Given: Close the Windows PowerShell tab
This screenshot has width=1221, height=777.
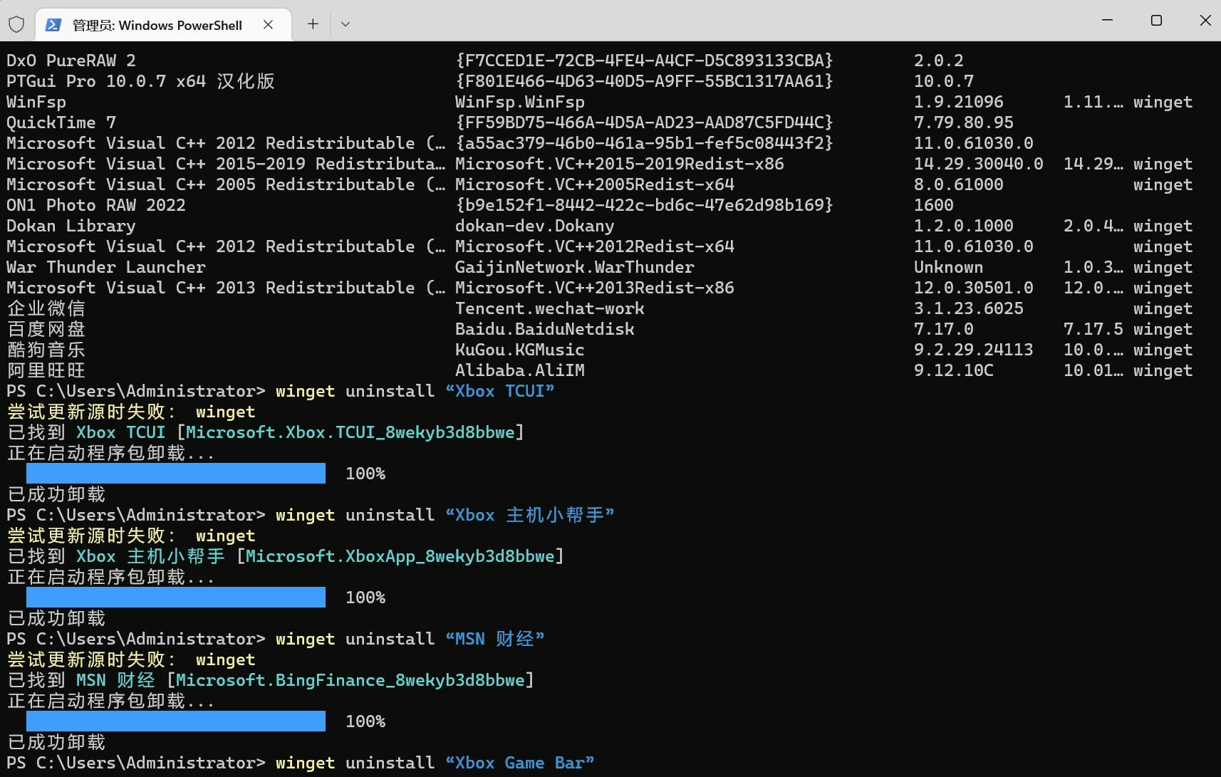Looking at the screenshot, I should coord(268,24).
